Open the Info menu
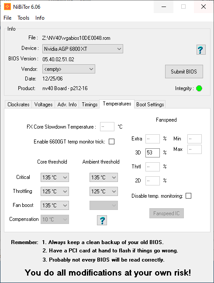The height and width of the screenshot is (283, 214). [40, 18]
